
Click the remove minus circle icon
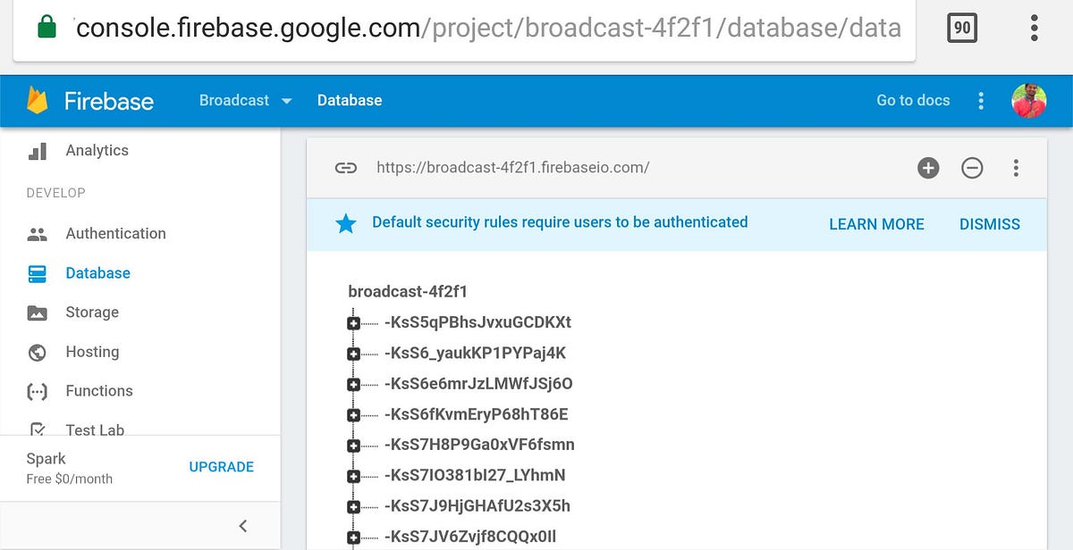click(x=972, y=168)
